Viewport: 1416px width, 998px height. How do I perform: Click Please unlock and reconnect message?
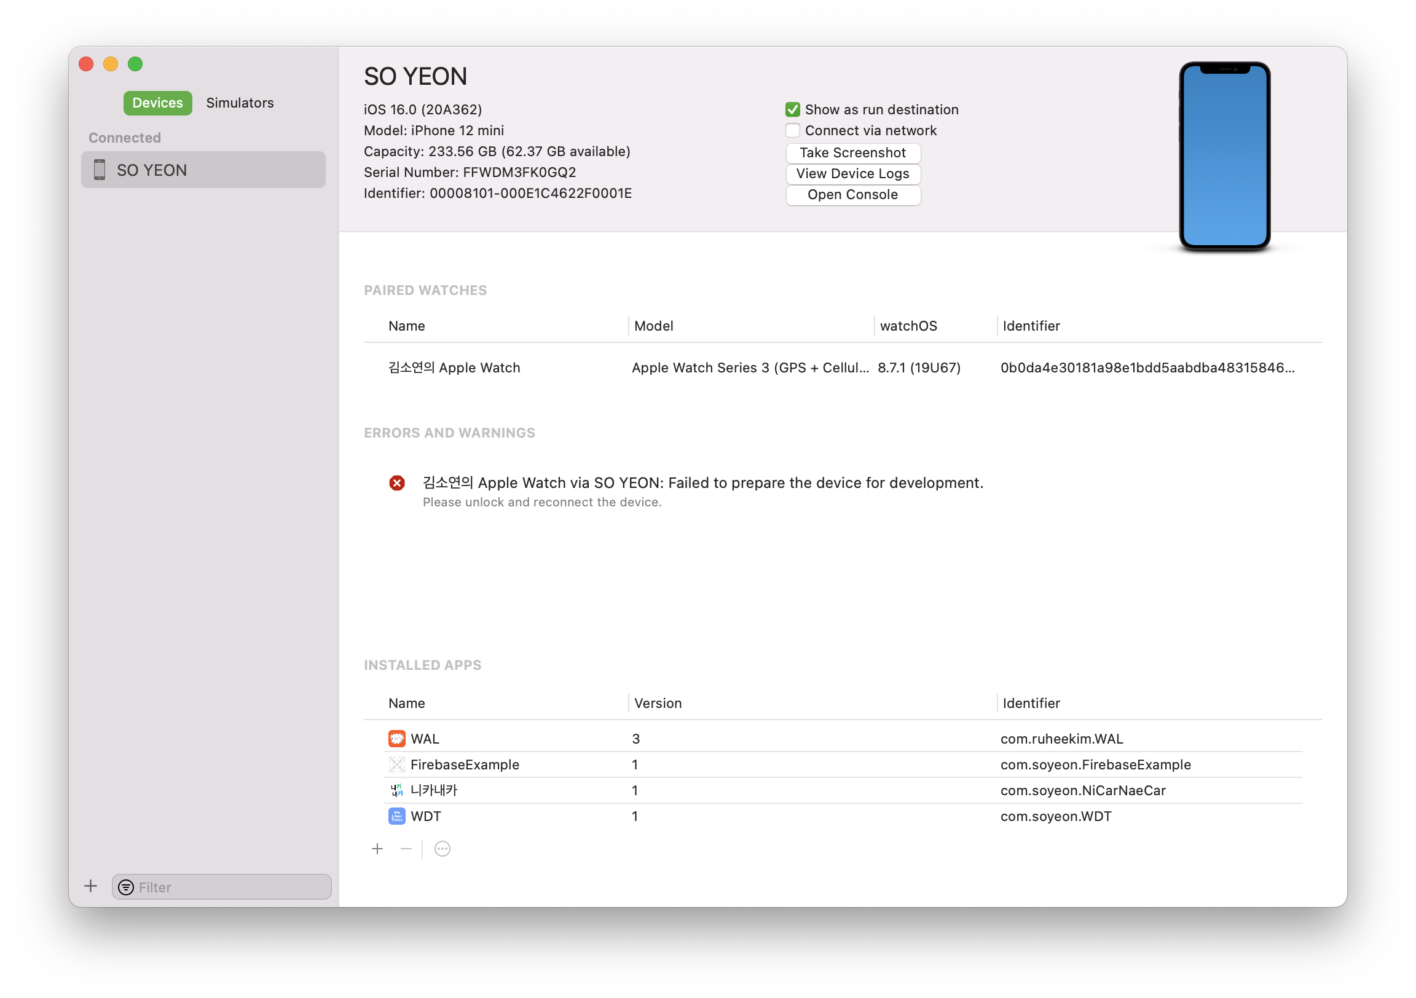click(541, 502)
